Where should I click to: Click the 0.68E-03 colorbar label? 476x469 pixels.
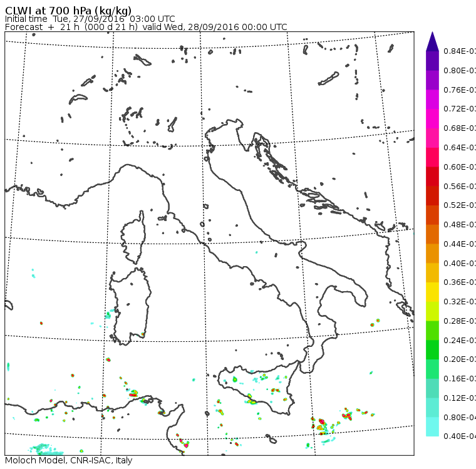tap(460, 128)
